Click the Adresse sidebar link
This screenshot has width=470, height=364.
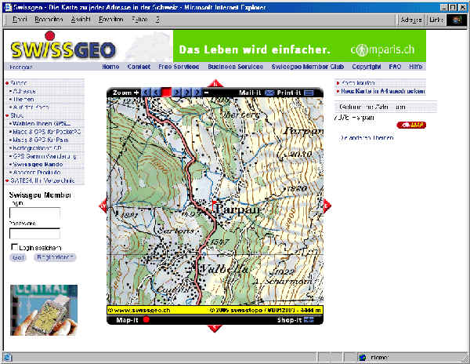coord(24,91)
